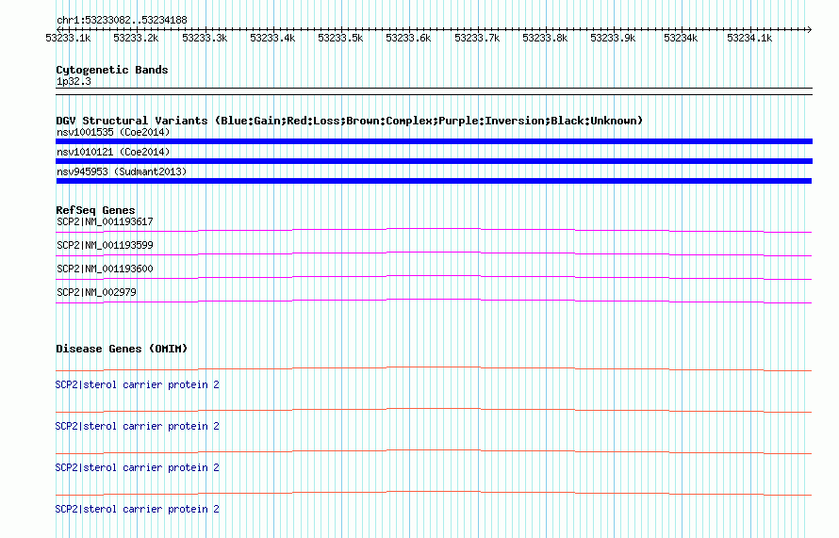Click the nsv945953 (Sudmant2013) variant label
Viewport: 839px width, 538px height.
pos(122,171)
